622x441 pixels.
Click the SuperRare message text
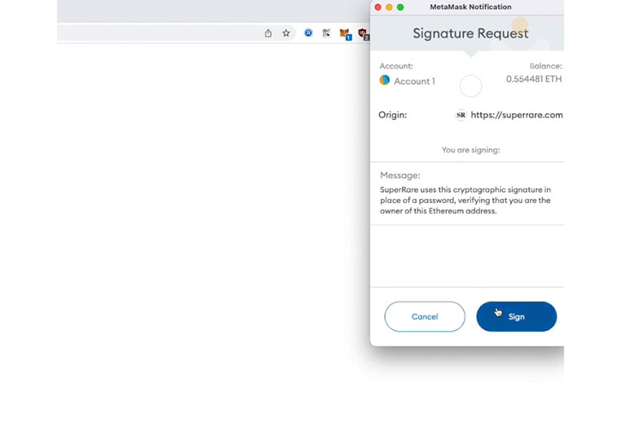[465, 201]
